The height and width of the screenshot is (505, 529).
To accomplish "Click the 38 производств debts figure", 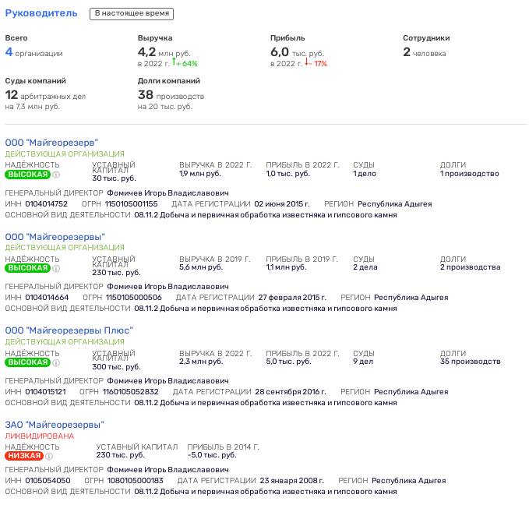I will [171, 95].
